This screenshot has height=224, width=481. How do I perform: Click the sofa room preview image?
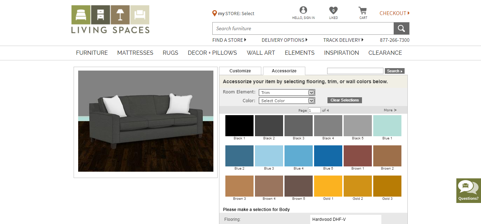pos(146,121)
